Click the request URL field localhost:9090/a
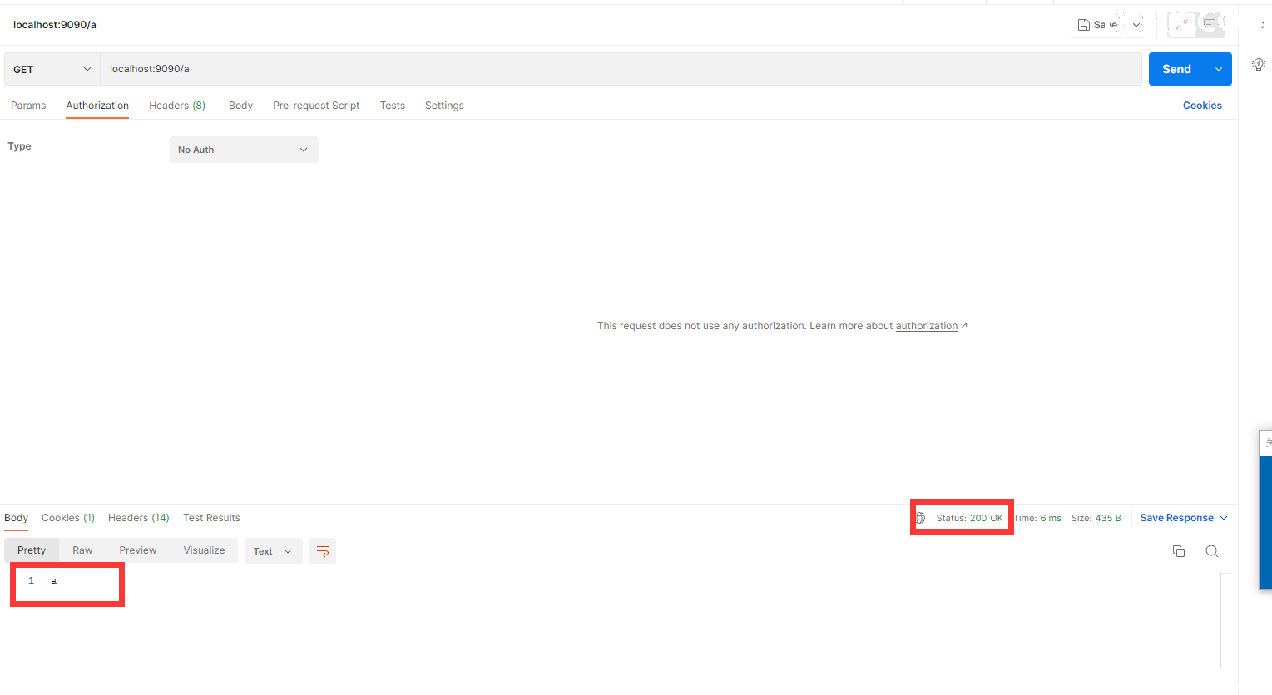Image resolution: width=1272 pixels, height=695 pixels. coord(621,69)
